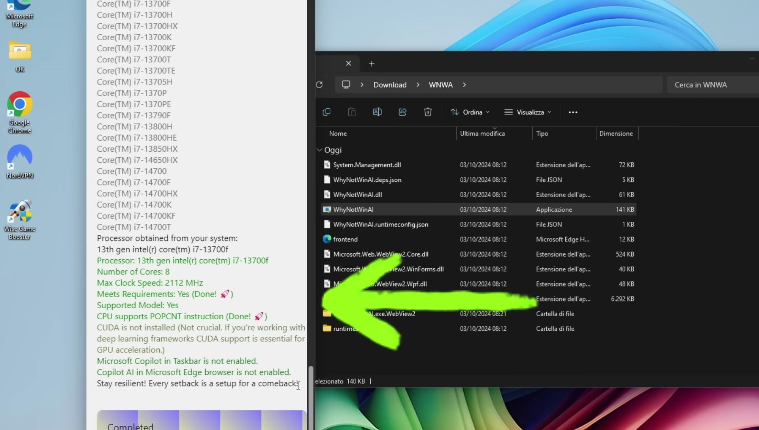Image resolution: width=759 pixels, height=430 pixels.
Task: Click WhyNotWinAI application icon
Action: click(x=327, y=209)
